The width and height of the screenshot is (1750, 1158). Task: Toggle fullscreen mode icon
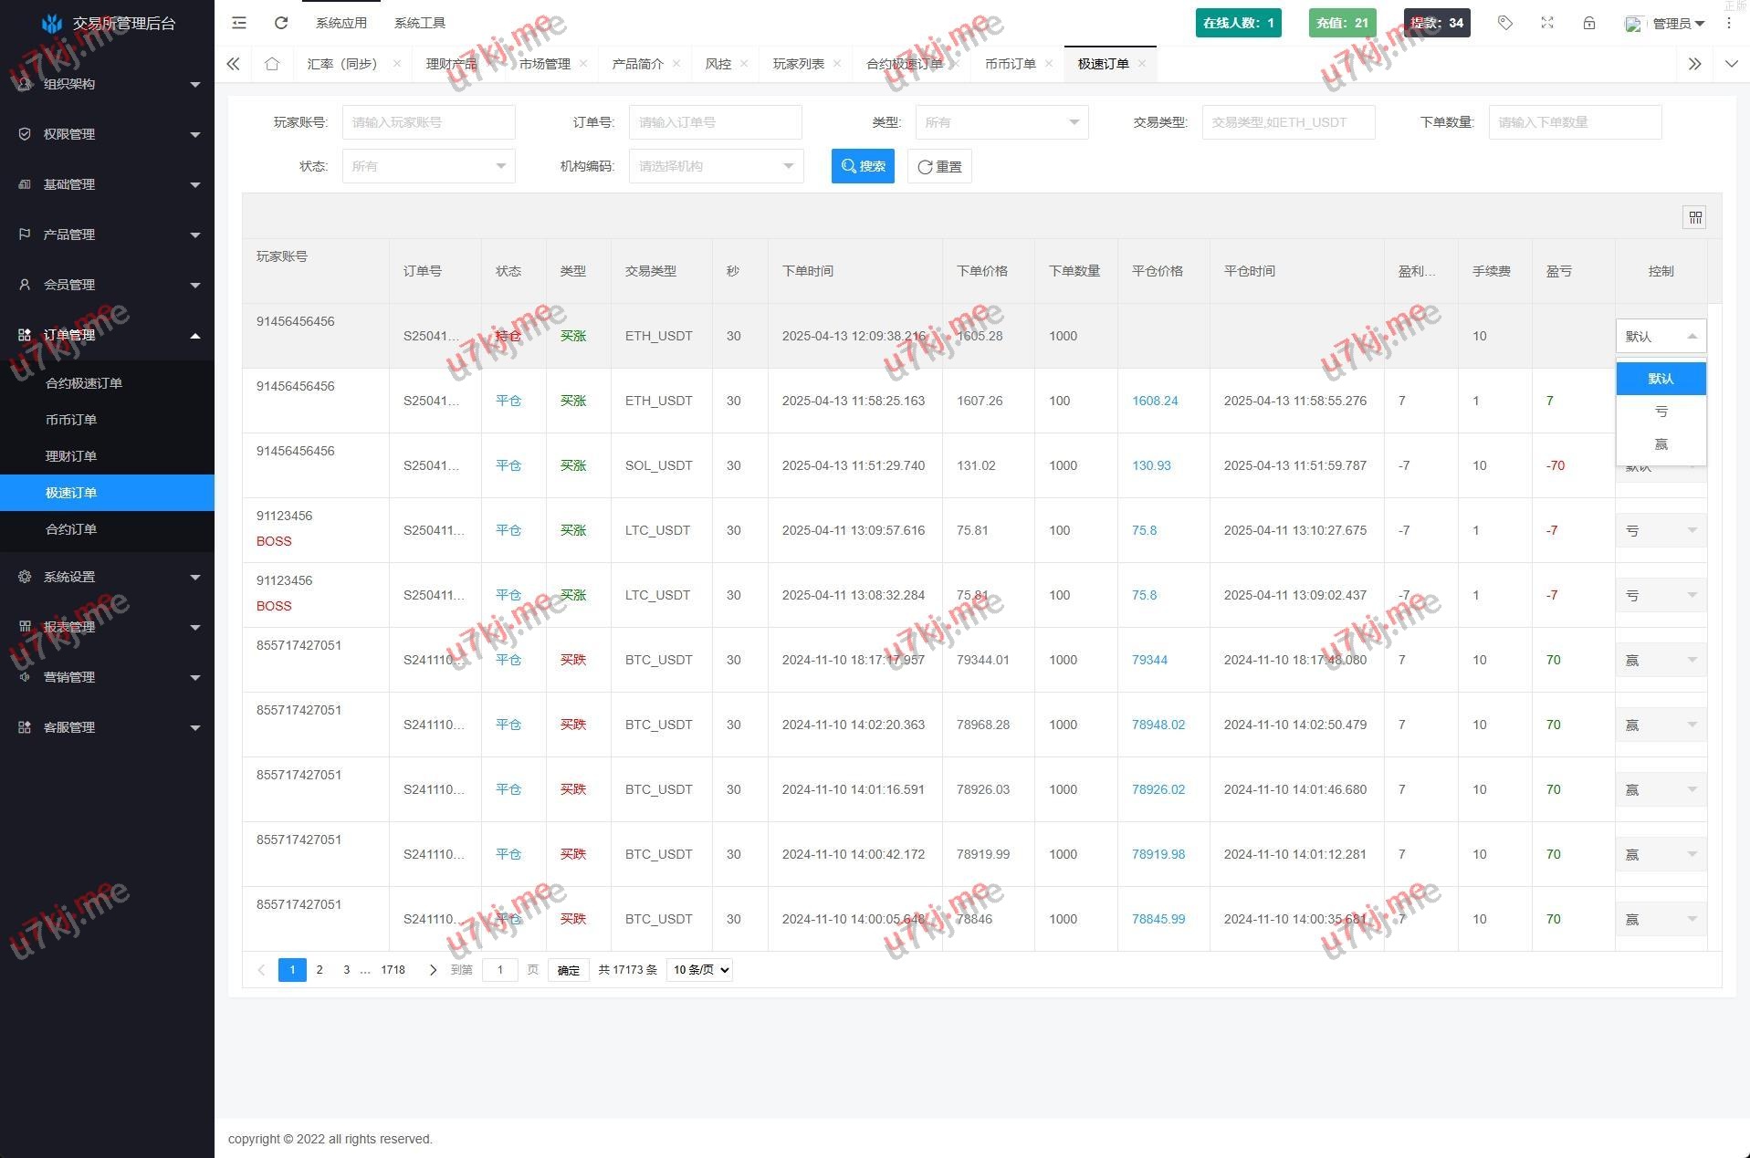tap(1547, 23)
